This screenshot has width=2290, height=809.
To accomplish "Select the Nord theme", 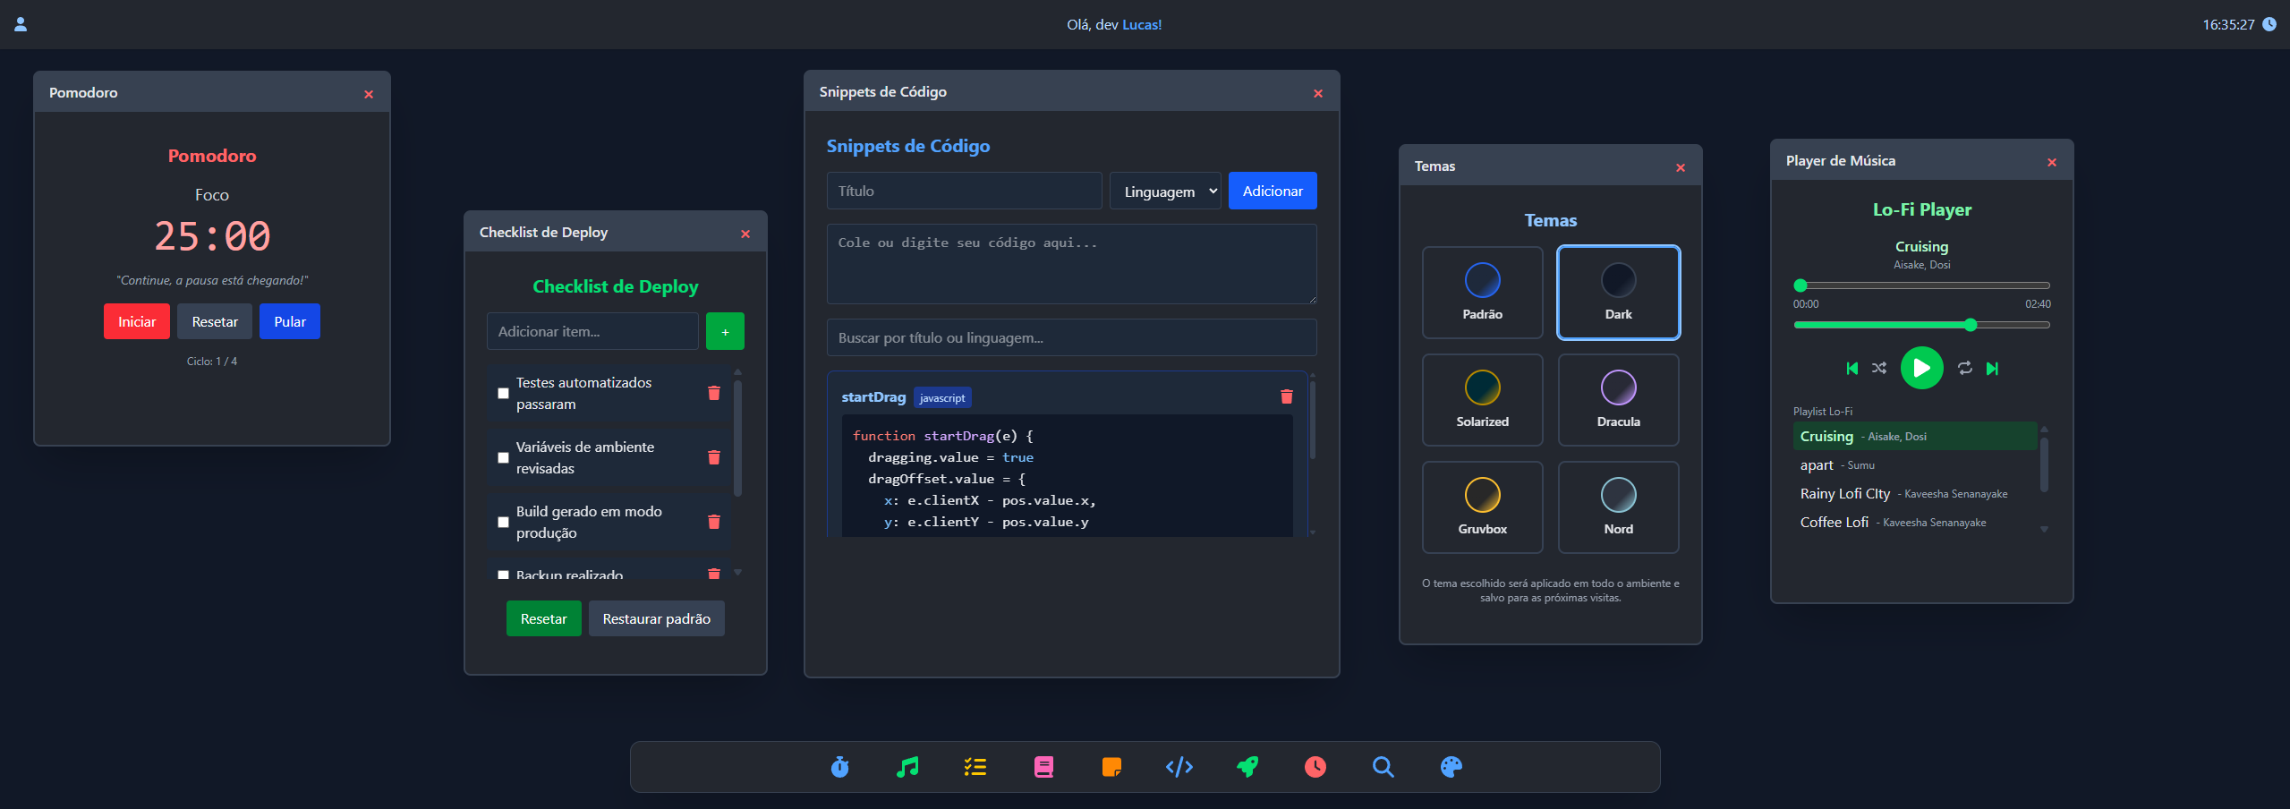I will point(1618,507).
